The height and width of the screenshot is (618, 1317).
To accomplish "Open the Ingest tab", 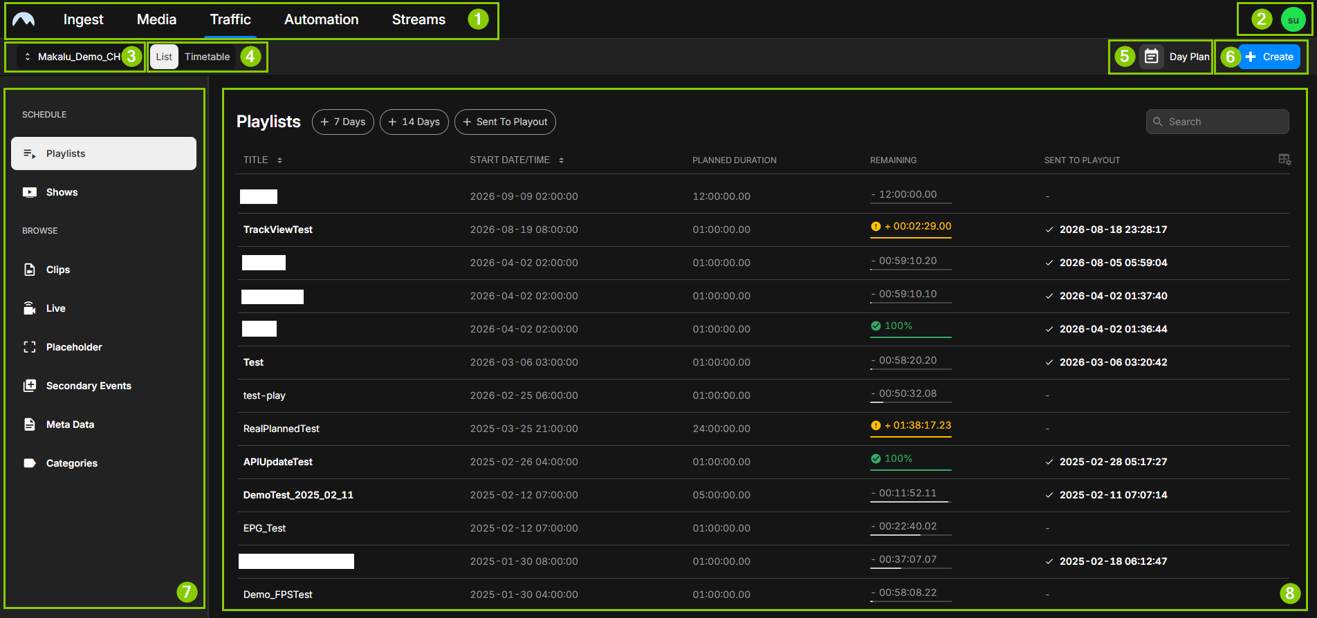I will point(83,19).
